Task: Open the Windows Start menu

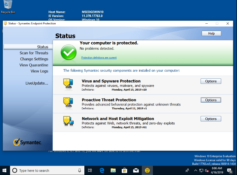Action: (4, 171)
